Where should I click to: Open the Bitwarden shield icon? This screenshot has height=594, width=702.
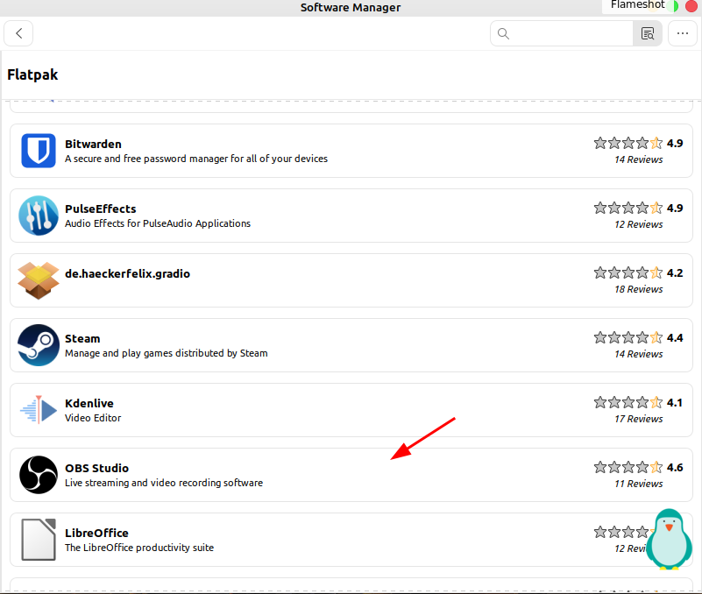(x=39, y=151)
